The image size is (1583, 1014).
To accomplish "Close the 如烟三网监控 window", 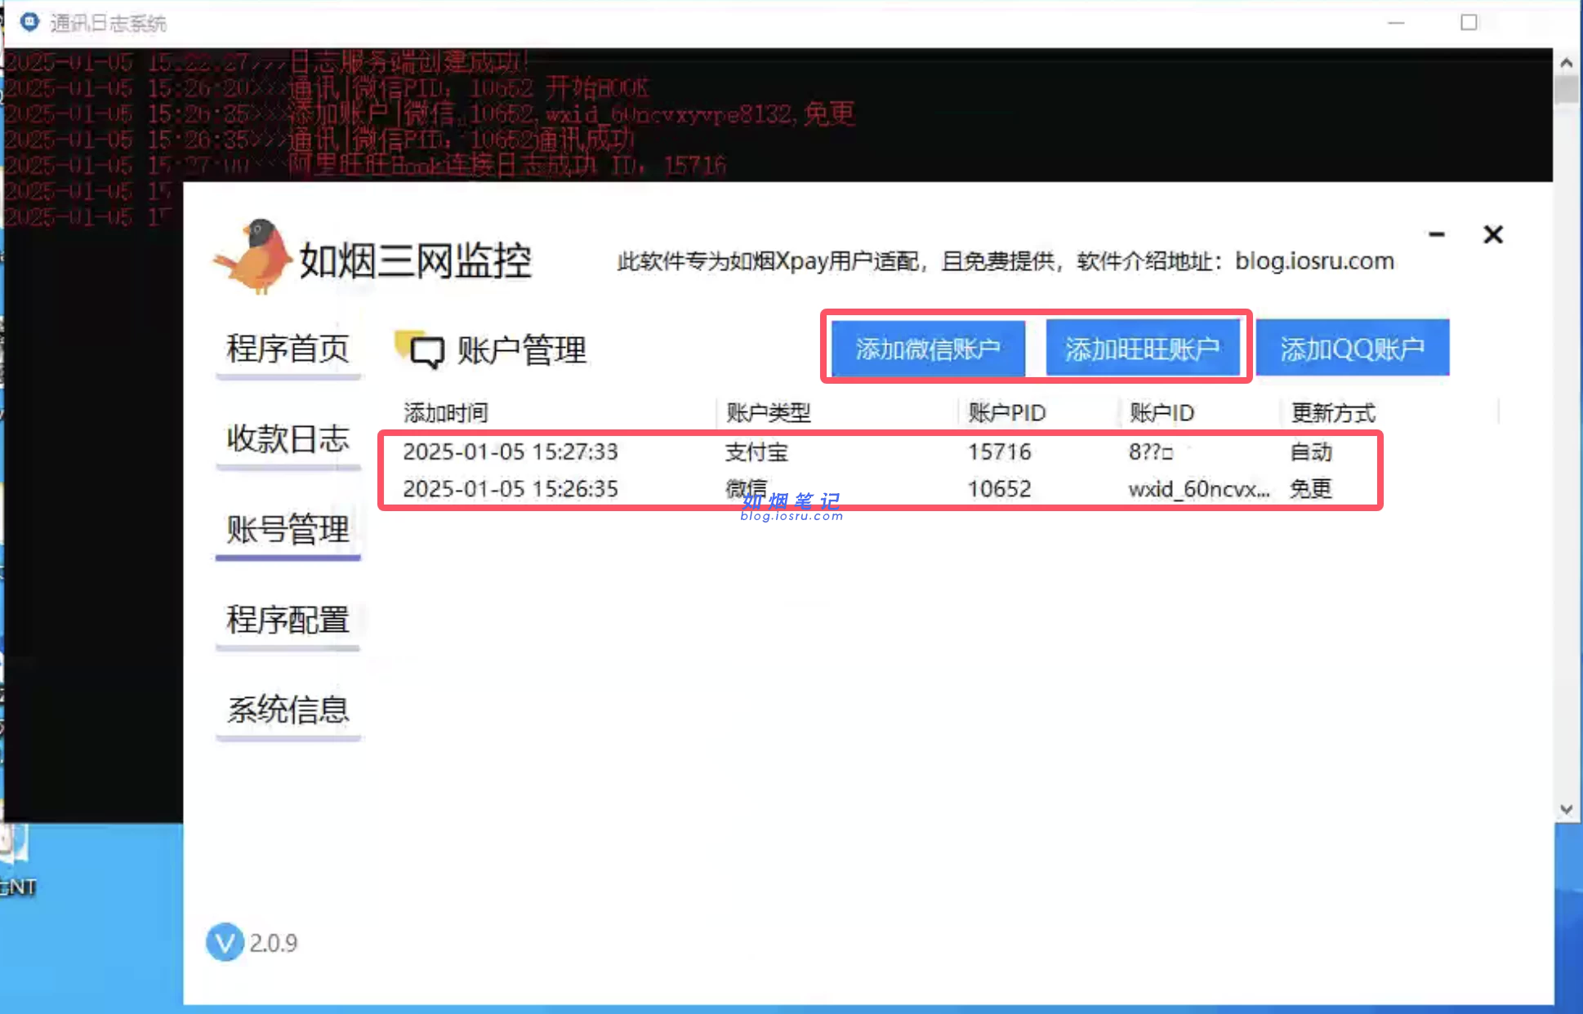I will (1493, 235).
